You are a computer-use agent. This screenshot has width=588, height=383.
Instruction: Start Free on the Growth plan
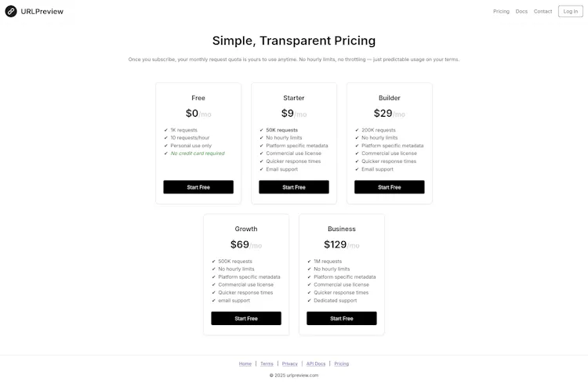pos(246,318)
